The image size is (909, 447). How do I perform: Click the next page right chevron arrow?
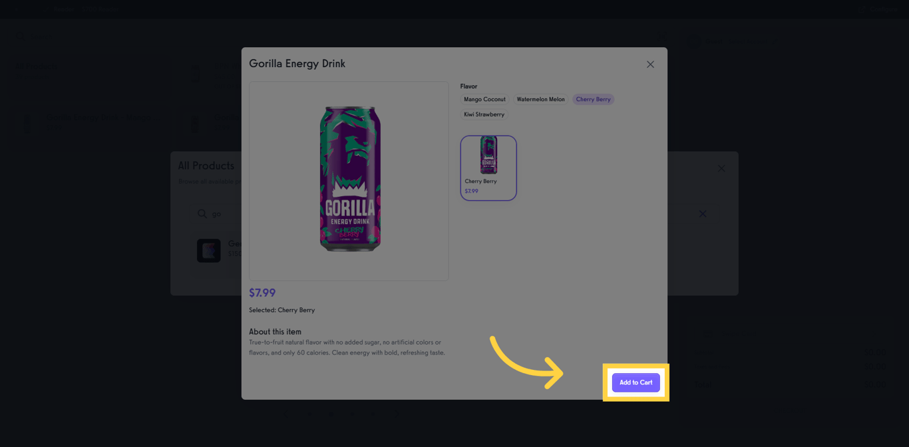point(397,414)
